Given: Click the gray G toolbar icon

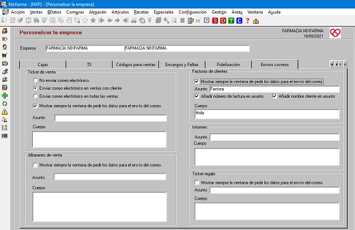Looking at the screenshot, I should click(207, 20).
